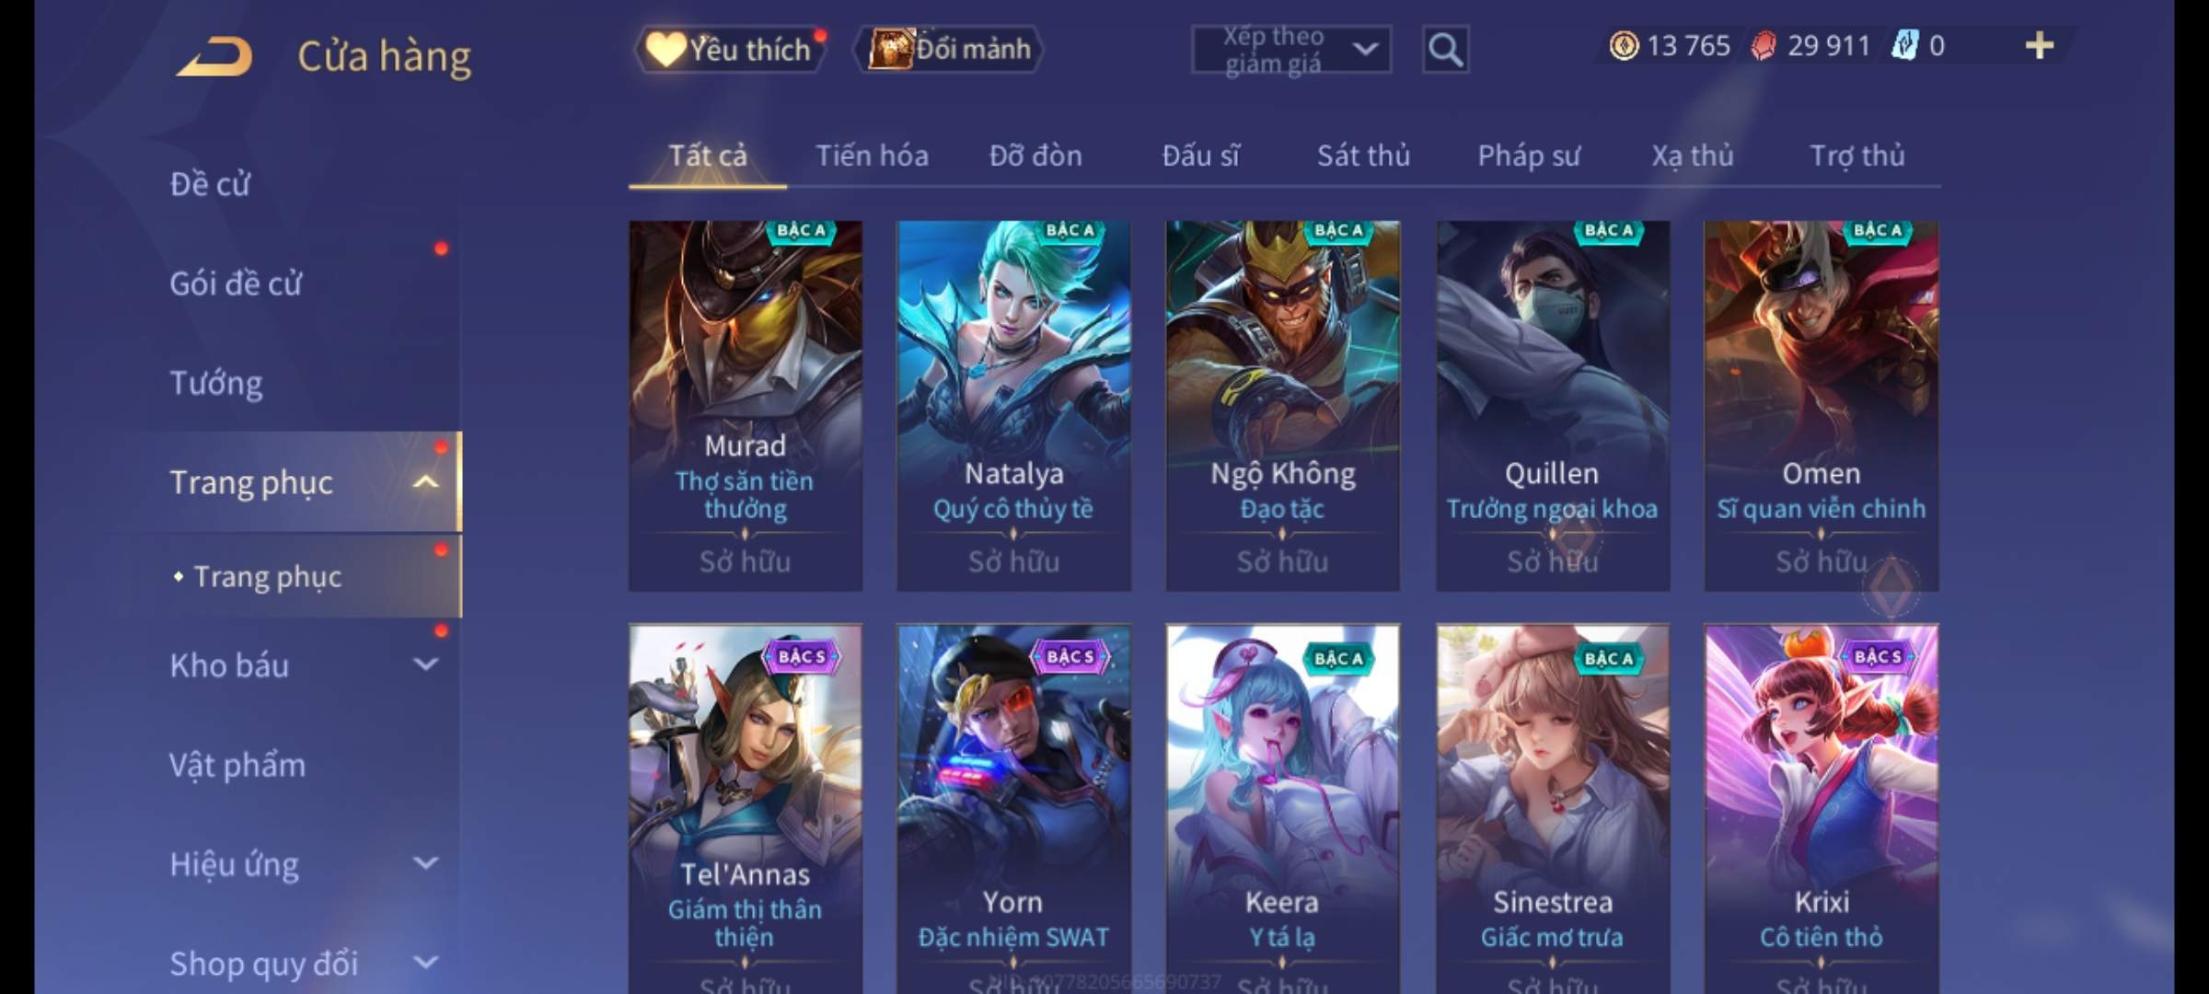
Task: Go to Tướng in the sidebar
Action: (x=216, y=383)
